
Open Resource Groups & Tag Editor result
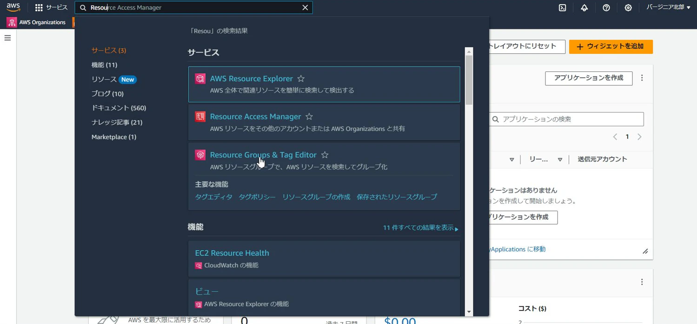(263, 155)
